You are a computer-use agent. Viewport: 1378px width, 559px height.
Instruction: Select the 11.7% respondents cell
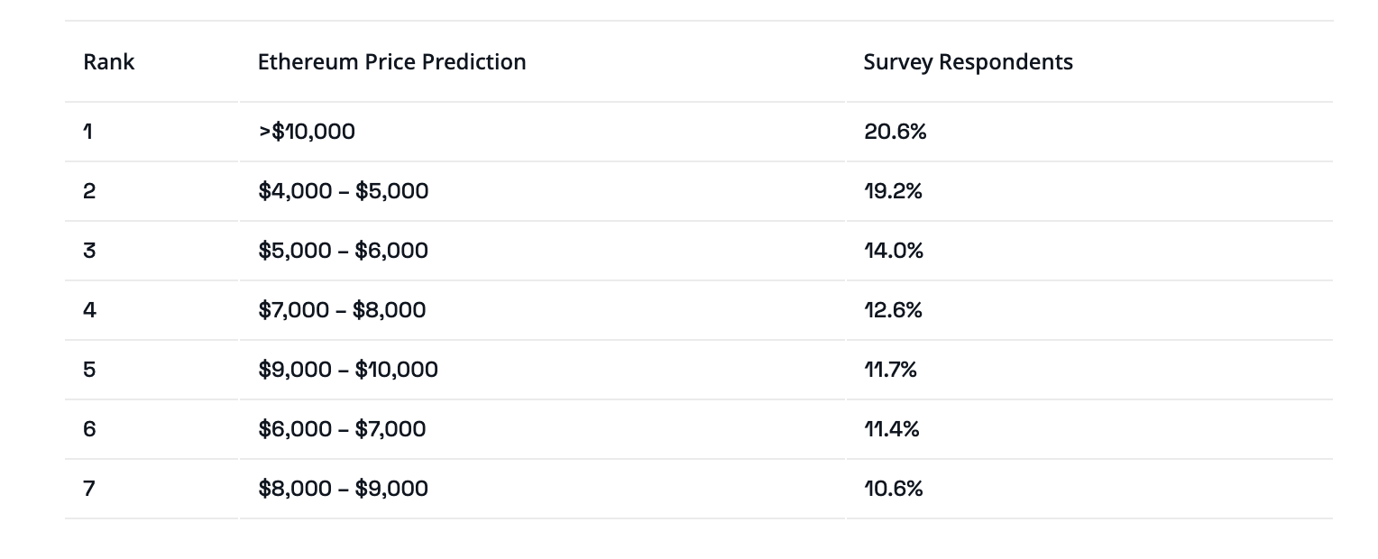(890, 370)
